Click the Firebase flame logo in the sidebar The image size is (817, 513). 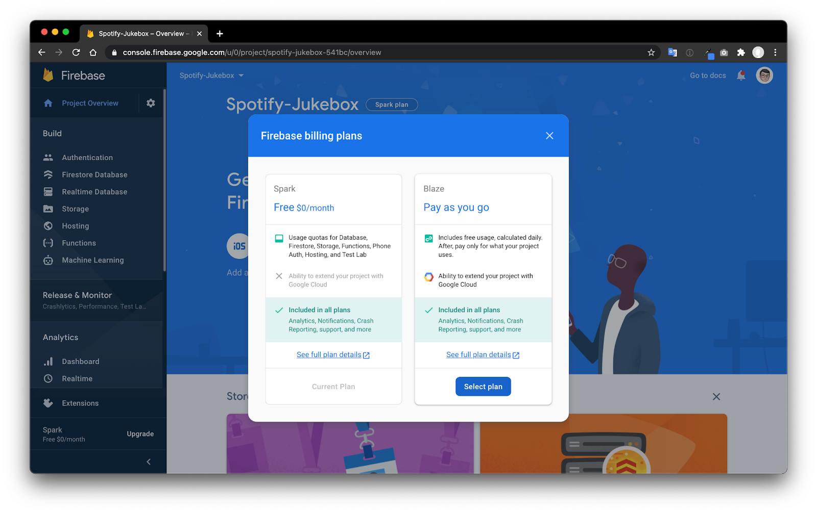[48, 75]
